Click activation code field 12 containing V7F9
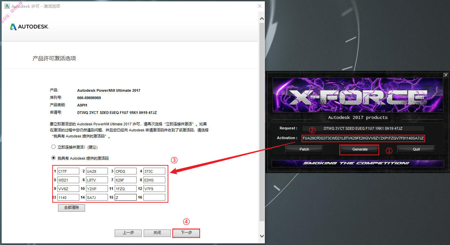Viewport: 450px width, 245px height. pos(154,189)
